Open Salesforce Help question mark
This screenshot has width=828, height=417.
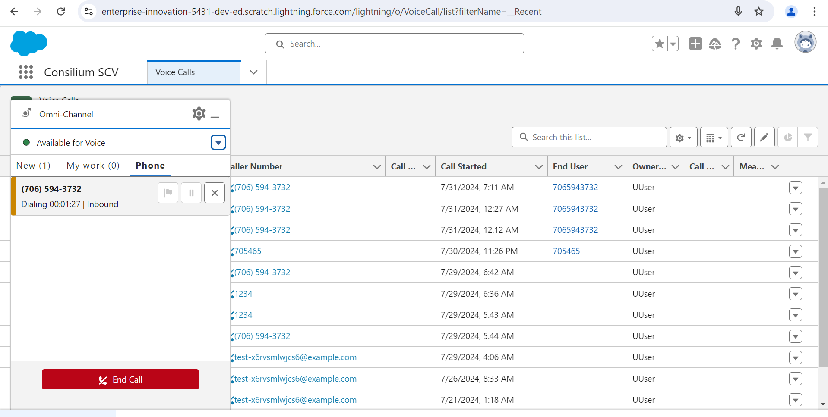coord(735,44)
